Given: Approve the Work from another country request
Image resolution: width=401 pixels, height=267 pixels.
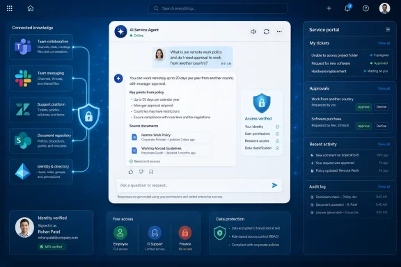Looking at the screenshot, I should tap(363, 107).
